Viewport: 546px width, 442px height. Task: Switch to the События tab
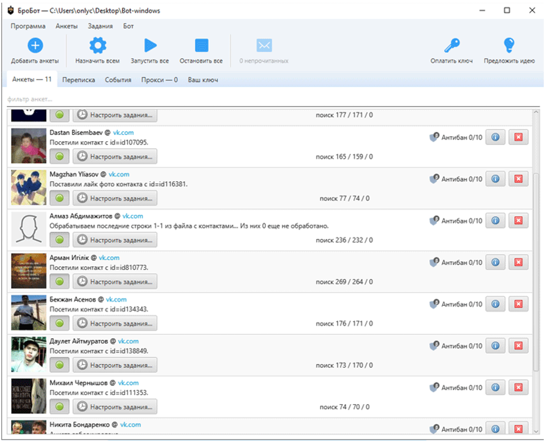click(x=118, y=80)
